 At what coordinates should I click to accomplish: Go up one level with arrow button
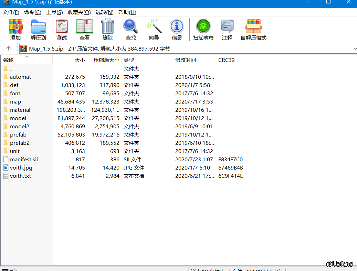tap(9, 48)
